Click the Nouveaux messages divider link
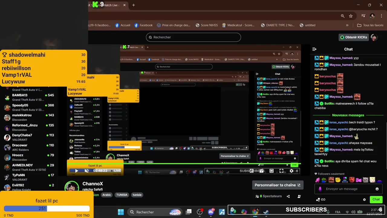This screenshot has height=218, width=387. 348,115
